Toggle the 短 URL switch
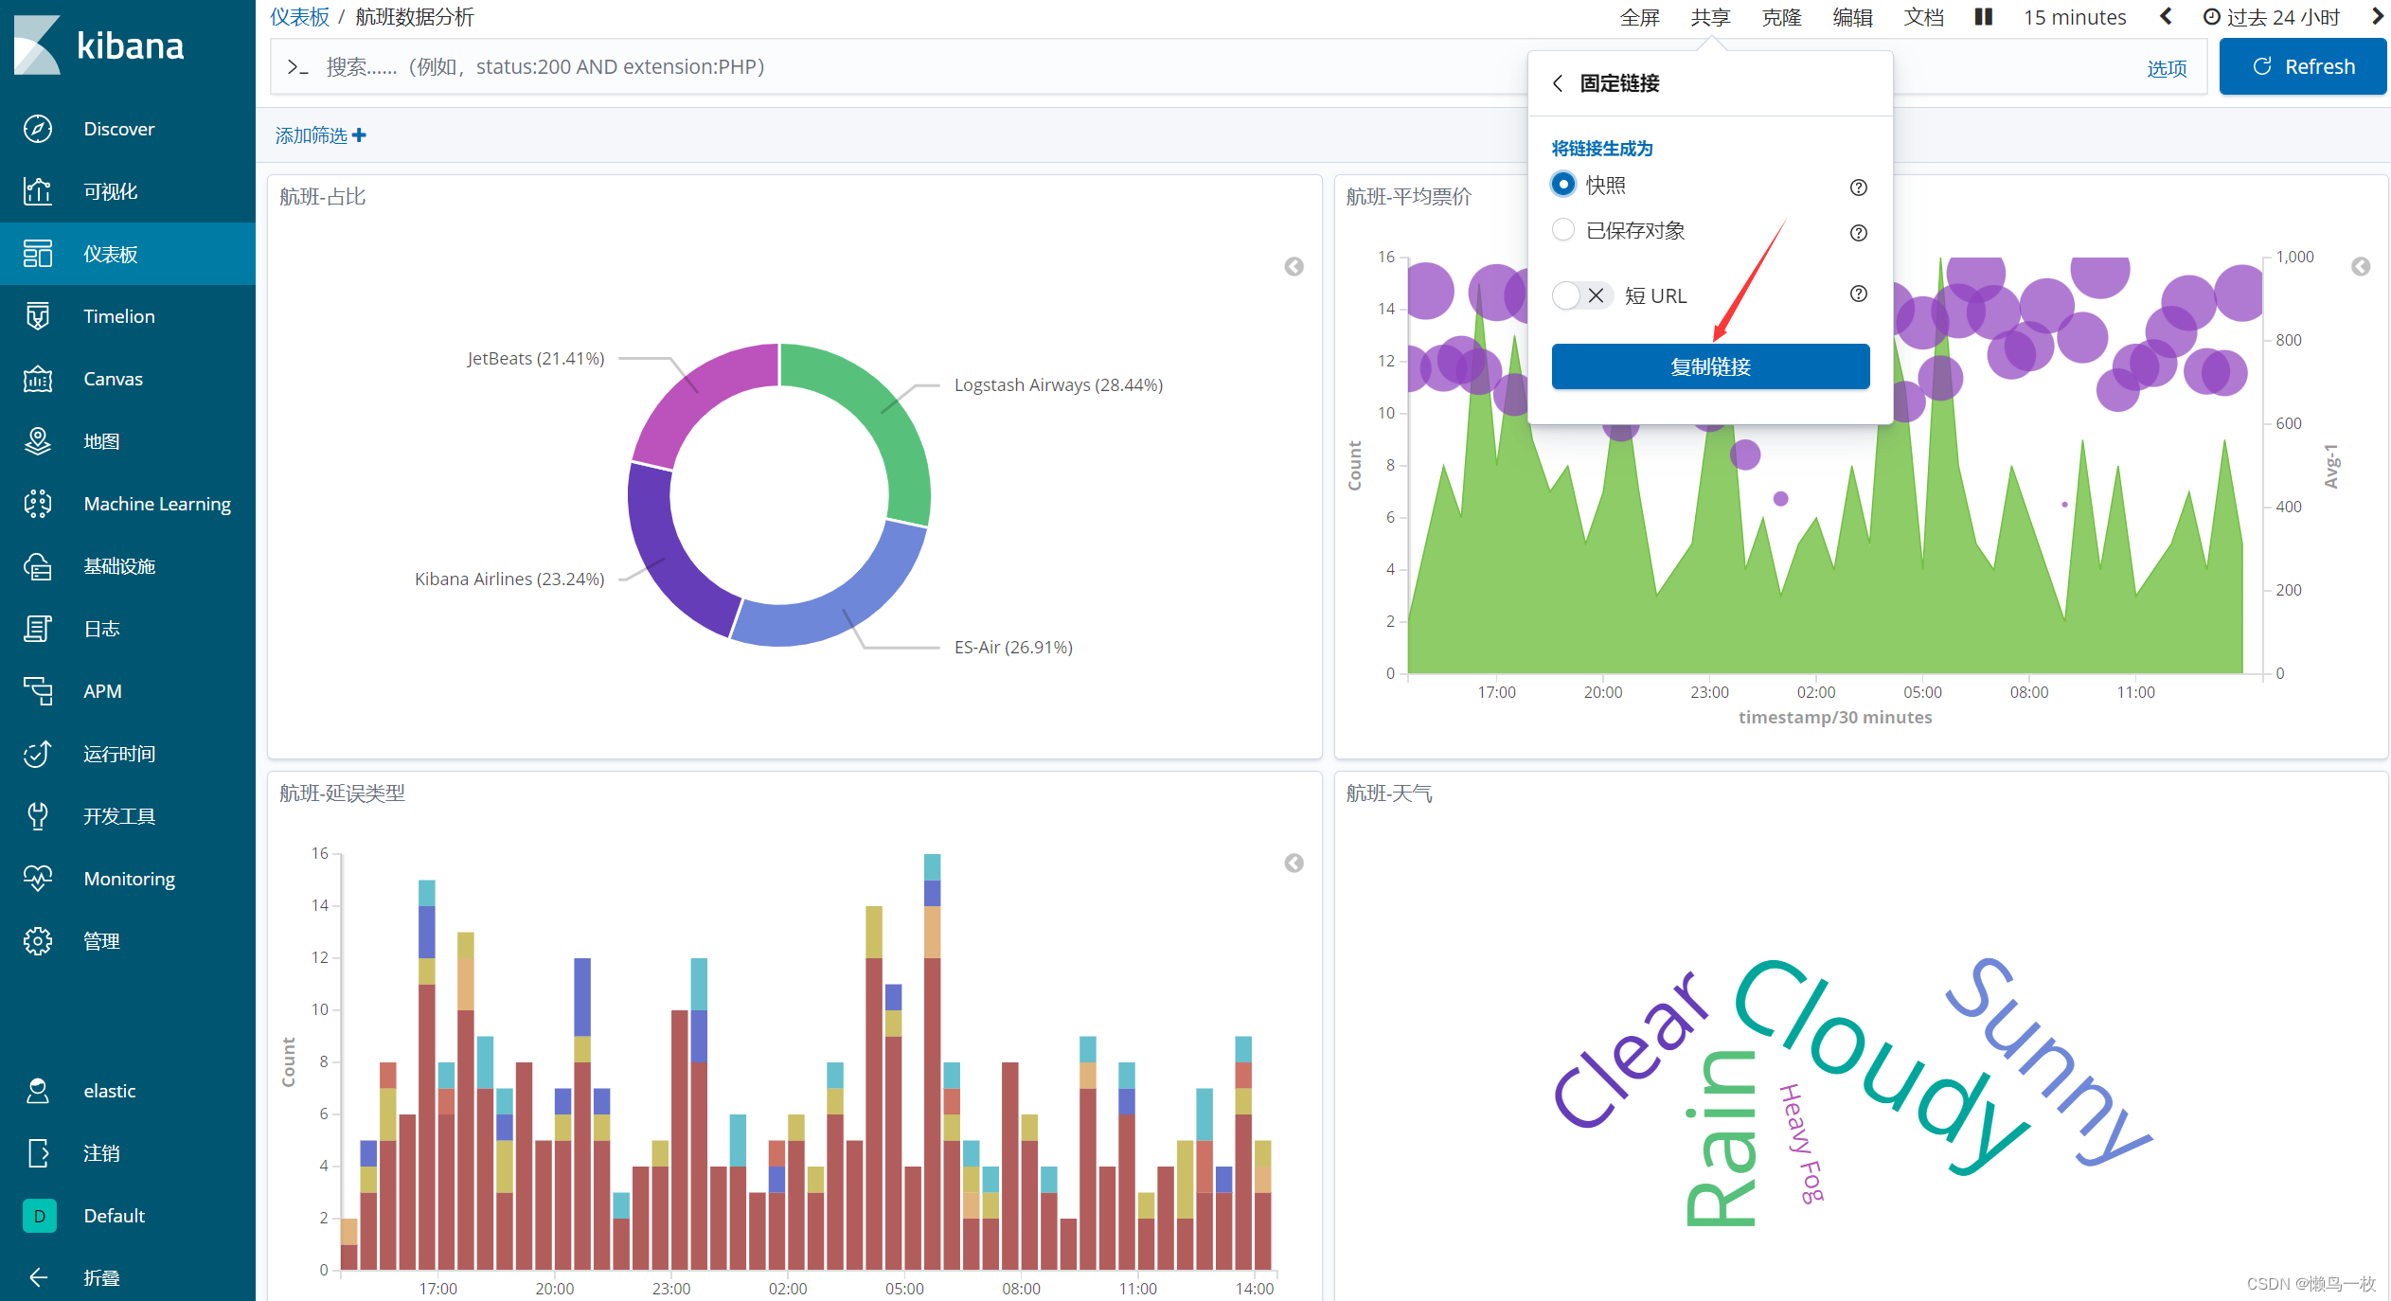2391x1301 pixels. pos(1581,295)
